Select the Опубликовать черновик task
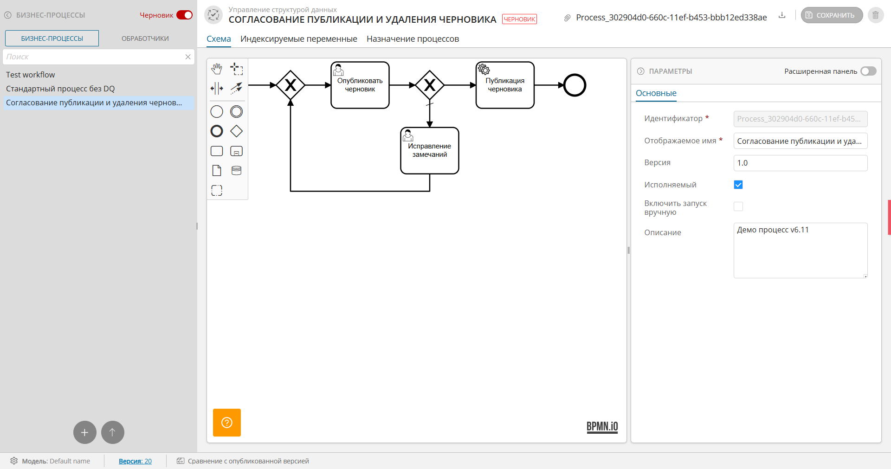The width and height of the screenshot is (891, 469). (x=360, y=85)
